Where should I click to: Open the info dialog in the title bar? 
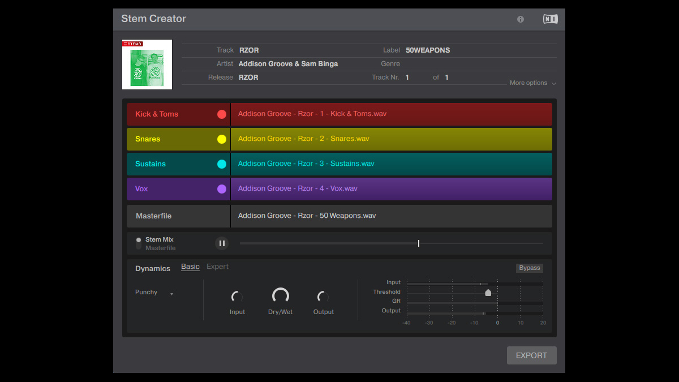[x=520, y=19]
